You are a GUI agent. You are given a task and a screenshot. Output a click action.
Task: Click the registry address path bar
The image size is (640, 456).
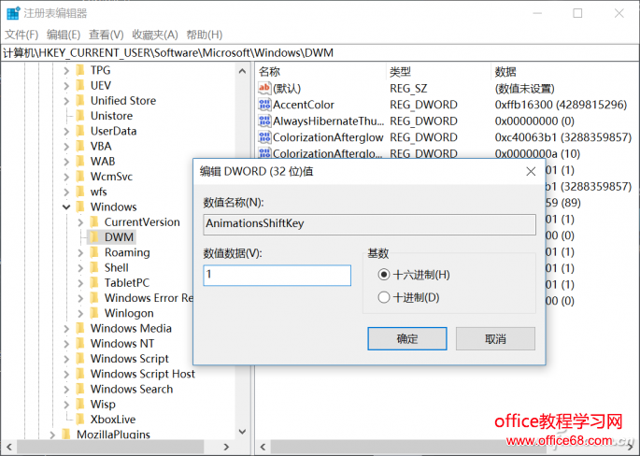point(320,53)
